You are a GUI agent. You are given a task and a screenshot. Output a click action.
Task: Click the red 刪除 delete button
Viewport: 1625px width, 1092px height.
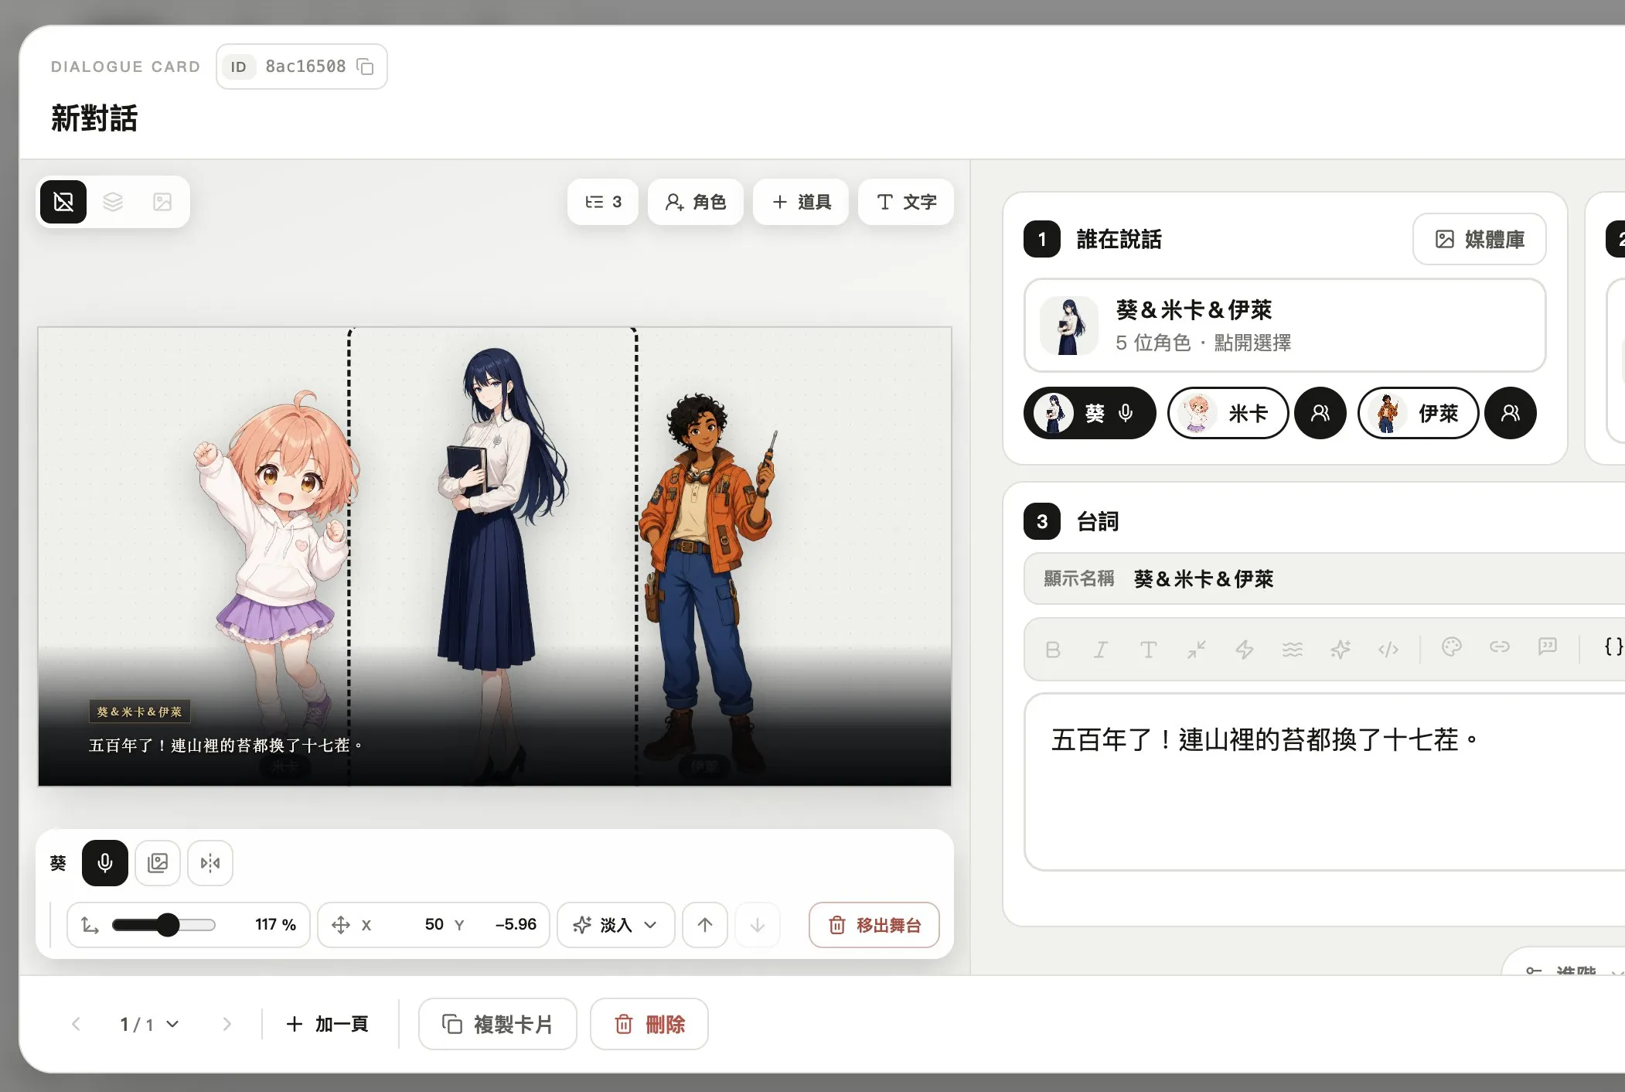649,1024
